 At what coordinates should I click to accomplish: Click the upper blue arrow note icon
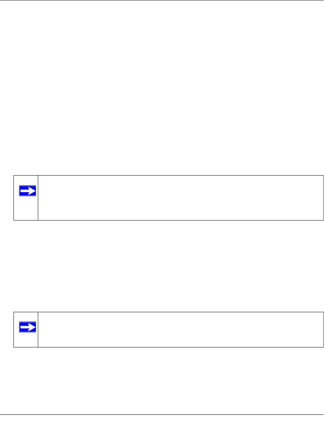click(27, 191)
